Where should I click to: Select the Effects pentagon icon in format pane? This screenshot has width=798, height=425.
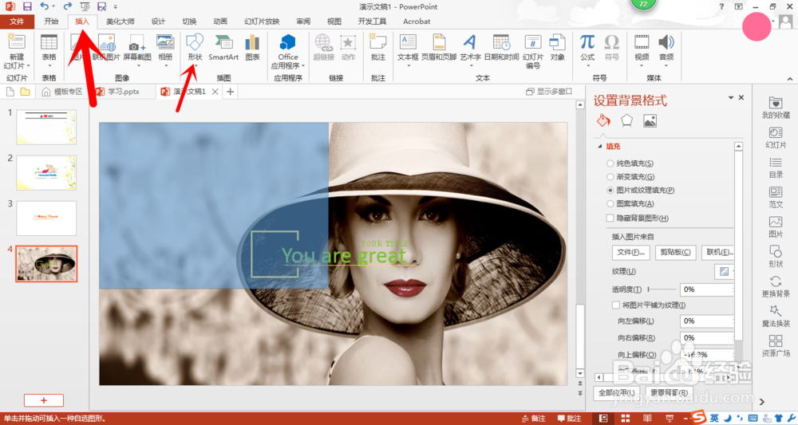pos(626,120)
